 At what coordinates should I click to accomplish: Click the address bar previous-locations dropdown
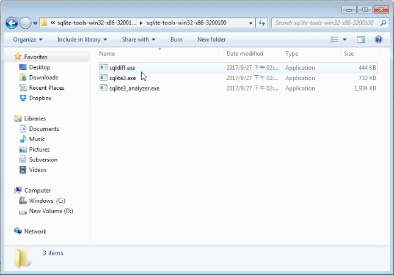coord(251,23)
